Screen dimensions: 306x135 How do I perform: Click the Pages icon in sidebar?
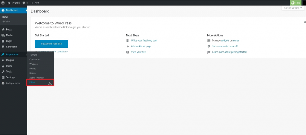click(3, 41)
